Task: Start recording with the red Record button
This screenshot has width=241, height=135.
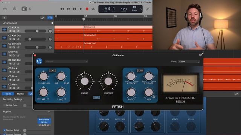Action: coord(87,9)
